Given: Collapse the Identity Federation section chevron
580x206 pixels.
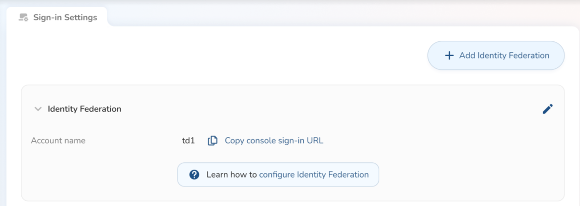Looking at the screenshot, I should [38, 109].
